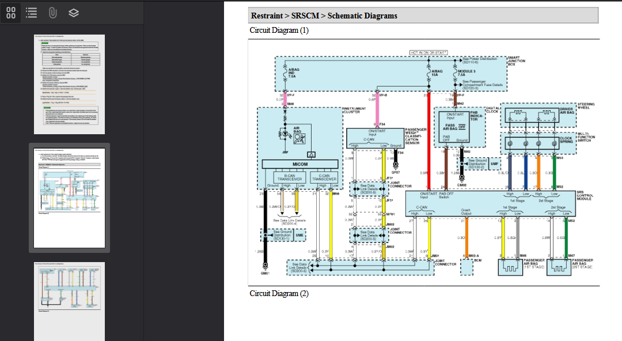Show the document outline list panel
Image resolution: width=622 pixels, height=341 pixels.
[x=31, y=13]
